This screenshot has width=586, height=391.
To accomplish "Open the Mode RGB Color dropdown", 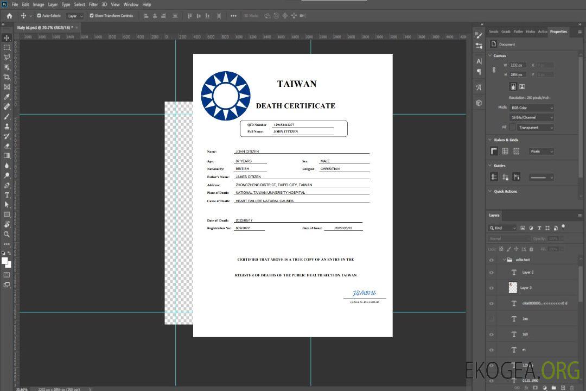I will [531, 108].
